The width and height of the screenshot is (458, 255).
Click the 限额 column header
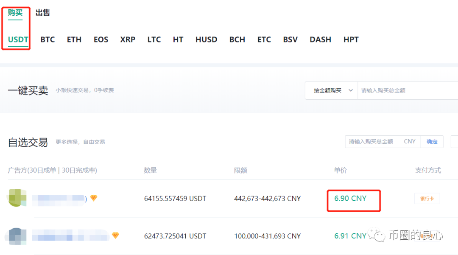tap(240, 170)
